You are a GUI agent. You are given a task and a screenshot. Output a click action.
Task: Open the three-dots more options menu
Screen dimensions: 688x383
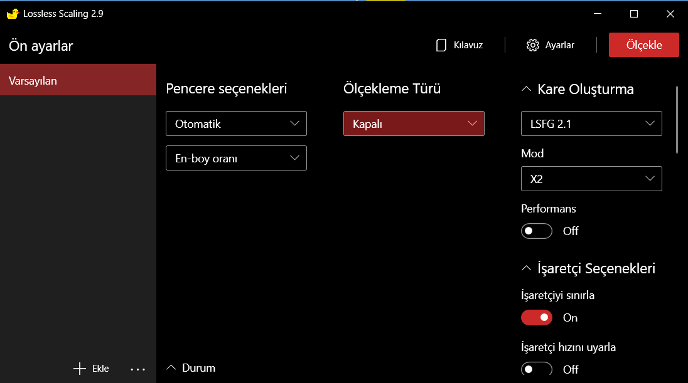pyautogui.click(x=138, y=369)
